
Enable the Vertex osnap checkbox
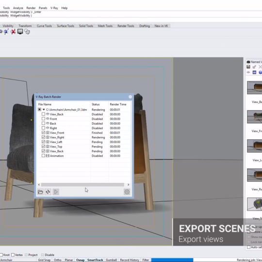[13, 255]
